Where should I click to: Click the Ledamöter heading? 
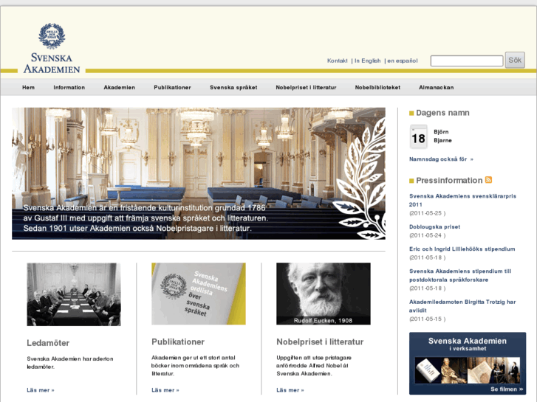coord(48,343)
